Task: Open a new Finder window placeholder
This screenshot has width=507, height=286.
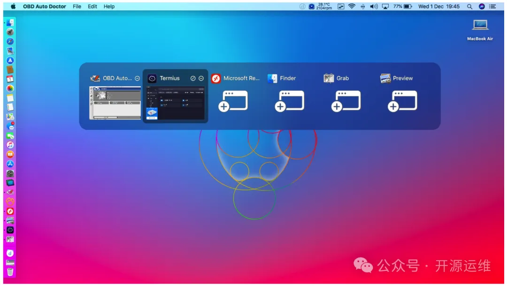Action: coord(289,101)
